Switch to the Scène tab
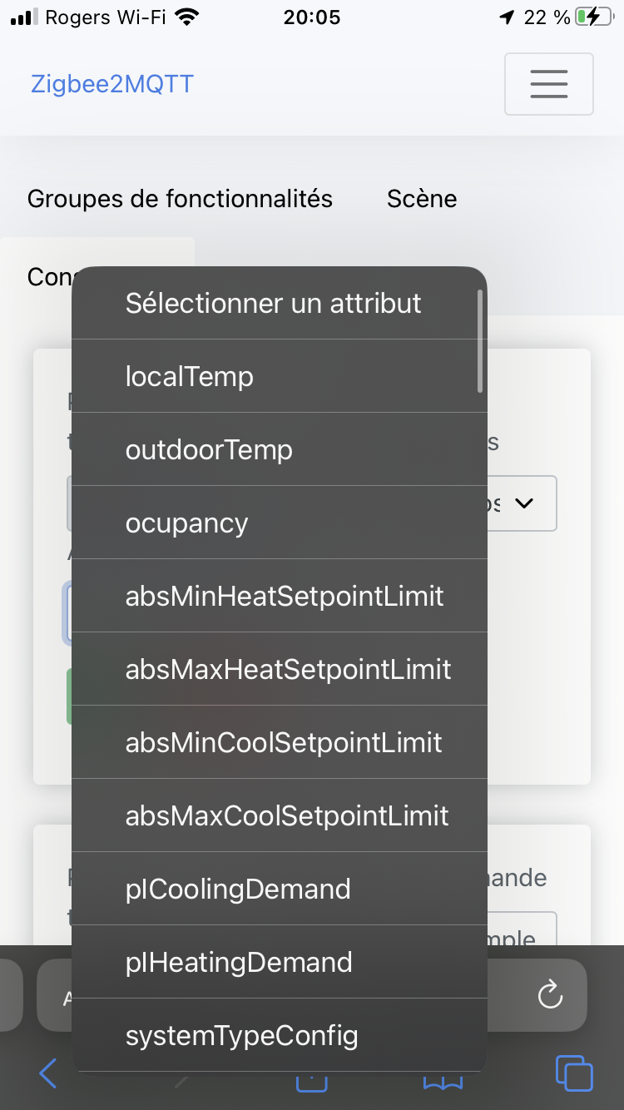Viewport: 624px width, 1110px height. pos(421,199)
